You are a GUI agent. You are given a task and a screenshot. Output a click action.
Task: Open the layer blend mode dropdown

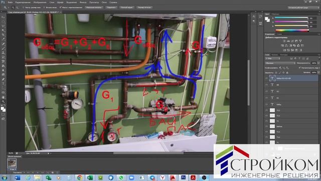click(x=280, y=63)
